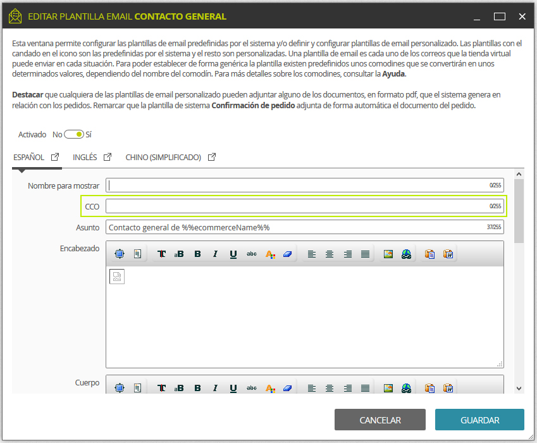Insert image in Encabezado editor
This screenshot has width=537, height=443.
pos(388,254)
